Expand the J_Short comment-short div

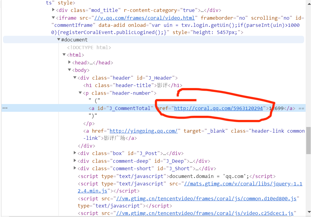point(75,168)
